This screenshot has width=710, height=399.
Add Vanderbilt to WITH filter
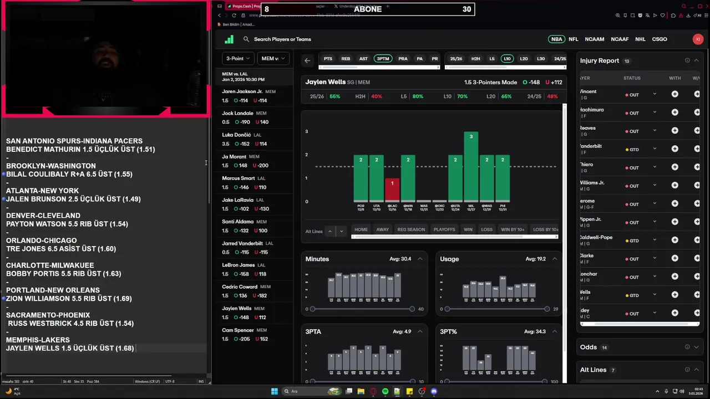tap(674, 149)
